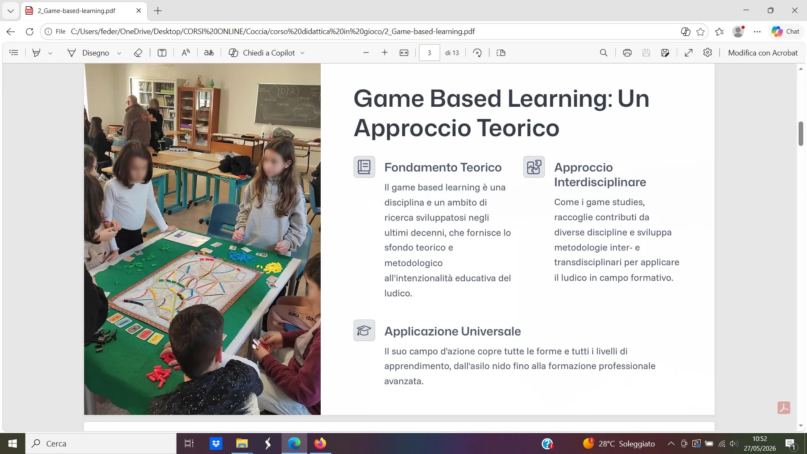The width and height of the screenshot is (807, 454).
Task: Add this page to favorites
Action: pos(700,32)
